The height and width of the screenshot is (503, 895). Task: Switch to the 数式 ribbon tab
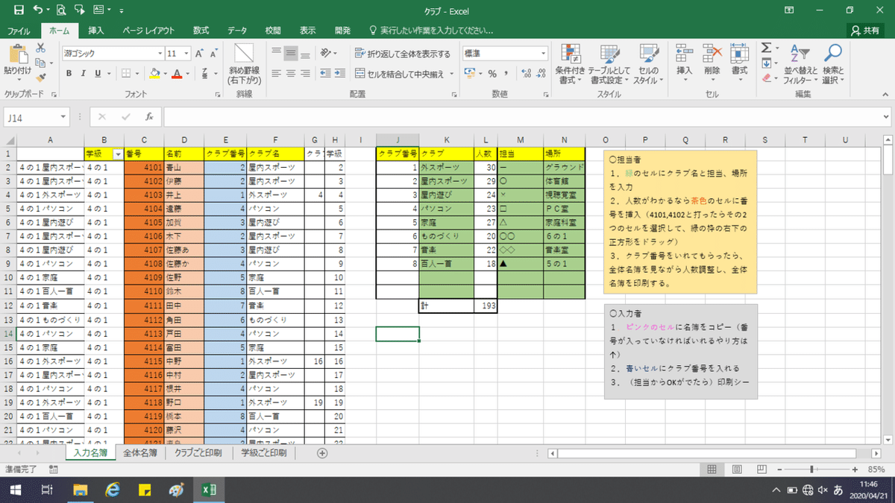(x=201, y=31)
